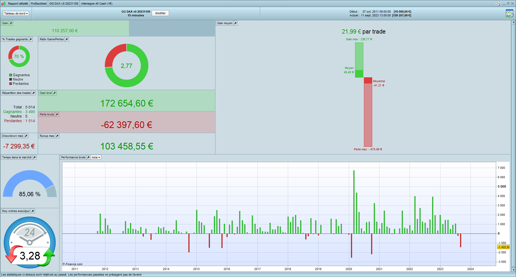Select the ProBacktest title tab
The image size is (516, 277).
coord(39,3)
